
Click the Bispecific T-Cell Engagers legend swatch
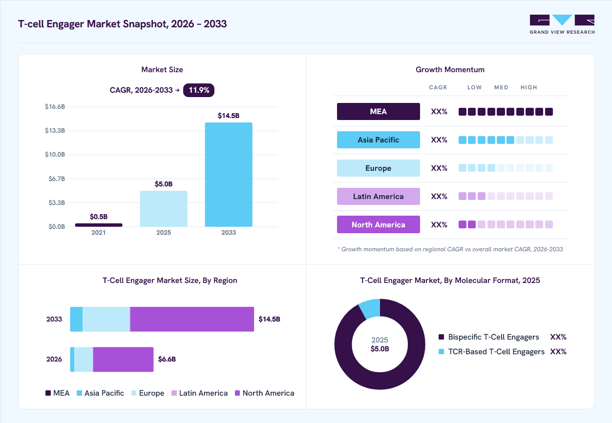click(x=442, y=337)
